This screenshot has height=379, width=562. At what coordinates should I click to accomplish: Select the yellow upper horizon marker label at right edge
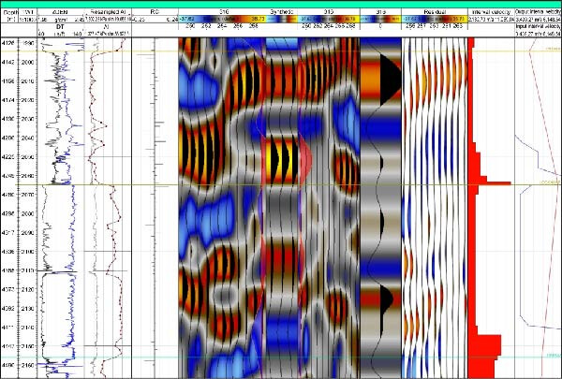(553, 49)
